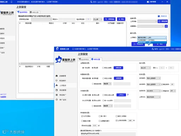Choose the first mode option in the open dropdown list
This screenshot has width=181, height=136.
[x=152, y=40]
